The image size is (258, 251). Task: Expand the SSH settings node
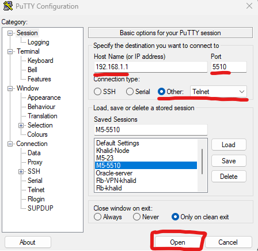(x=21, y=171)
